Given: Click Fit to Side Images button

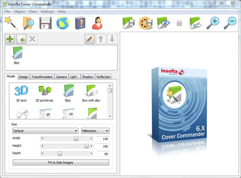Looking at the screenshot, I should [x=61, y=162].
